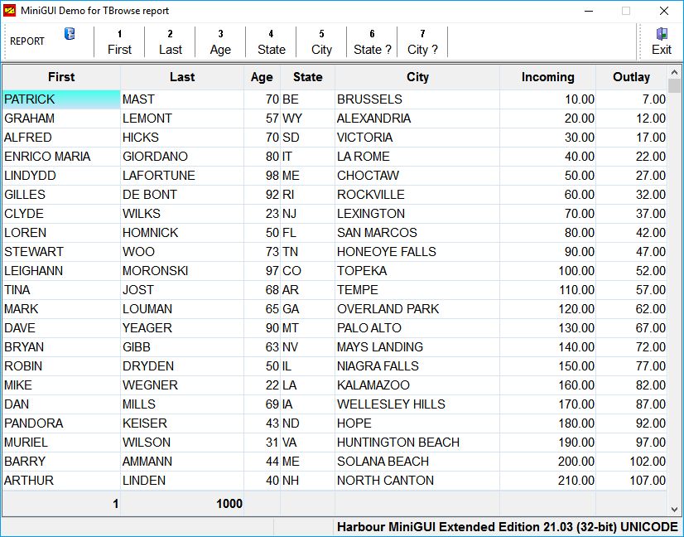
Task: Select the LINDYDD cell
Action: 61,176
